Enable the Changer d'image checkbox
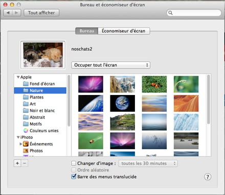The image size is (225, 195). tap(74, 163)
